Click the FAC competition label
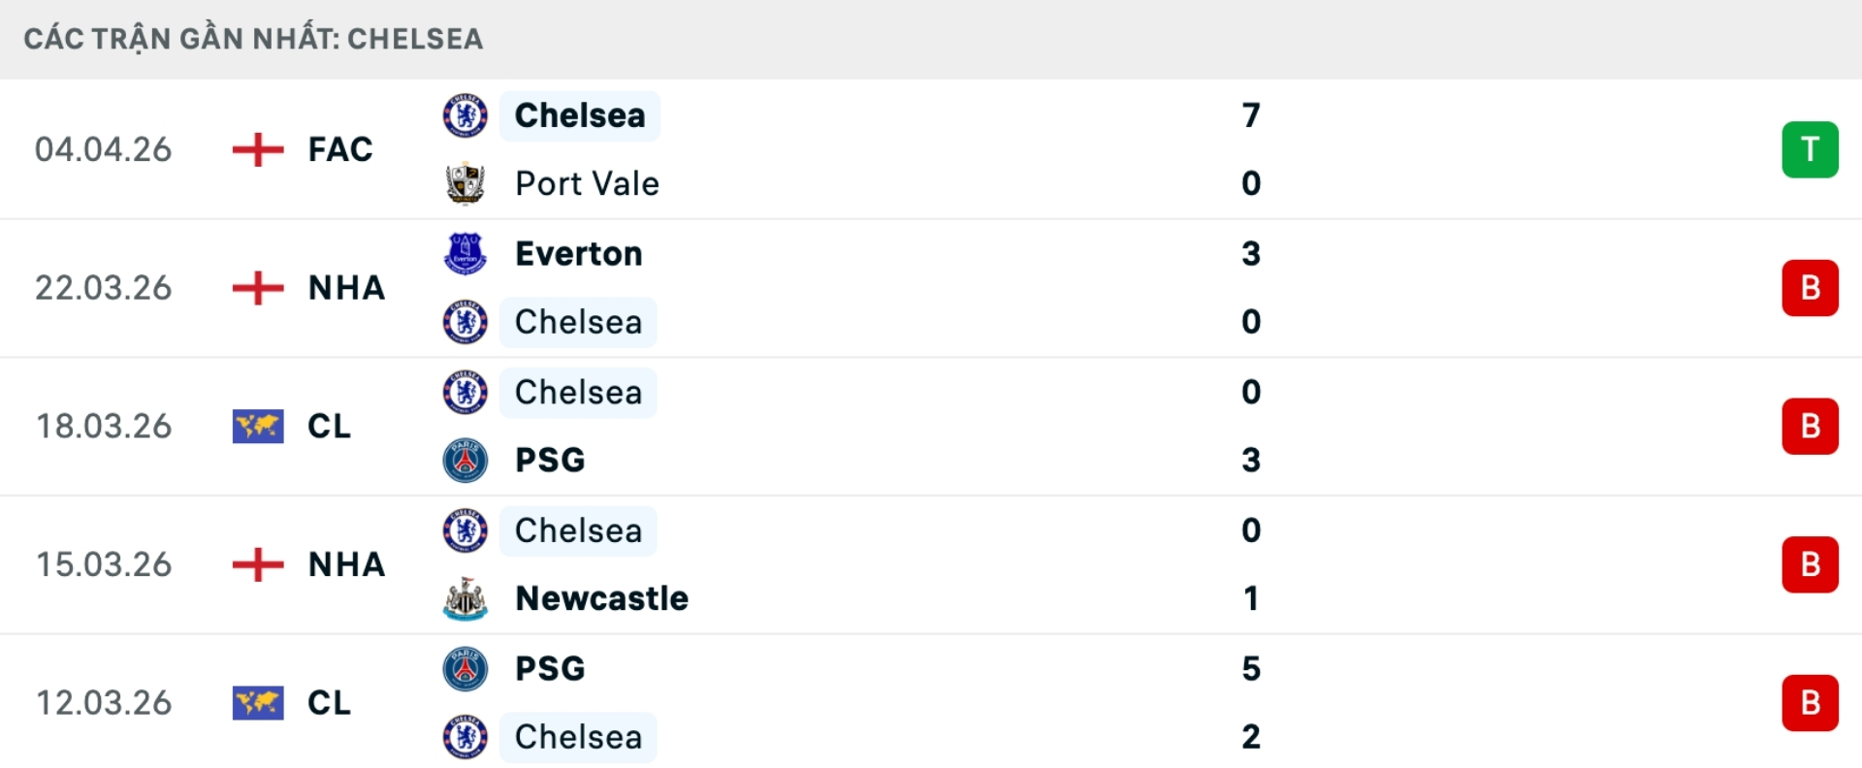The height and width of the screenshot is (768, 1862). (340, 150)
